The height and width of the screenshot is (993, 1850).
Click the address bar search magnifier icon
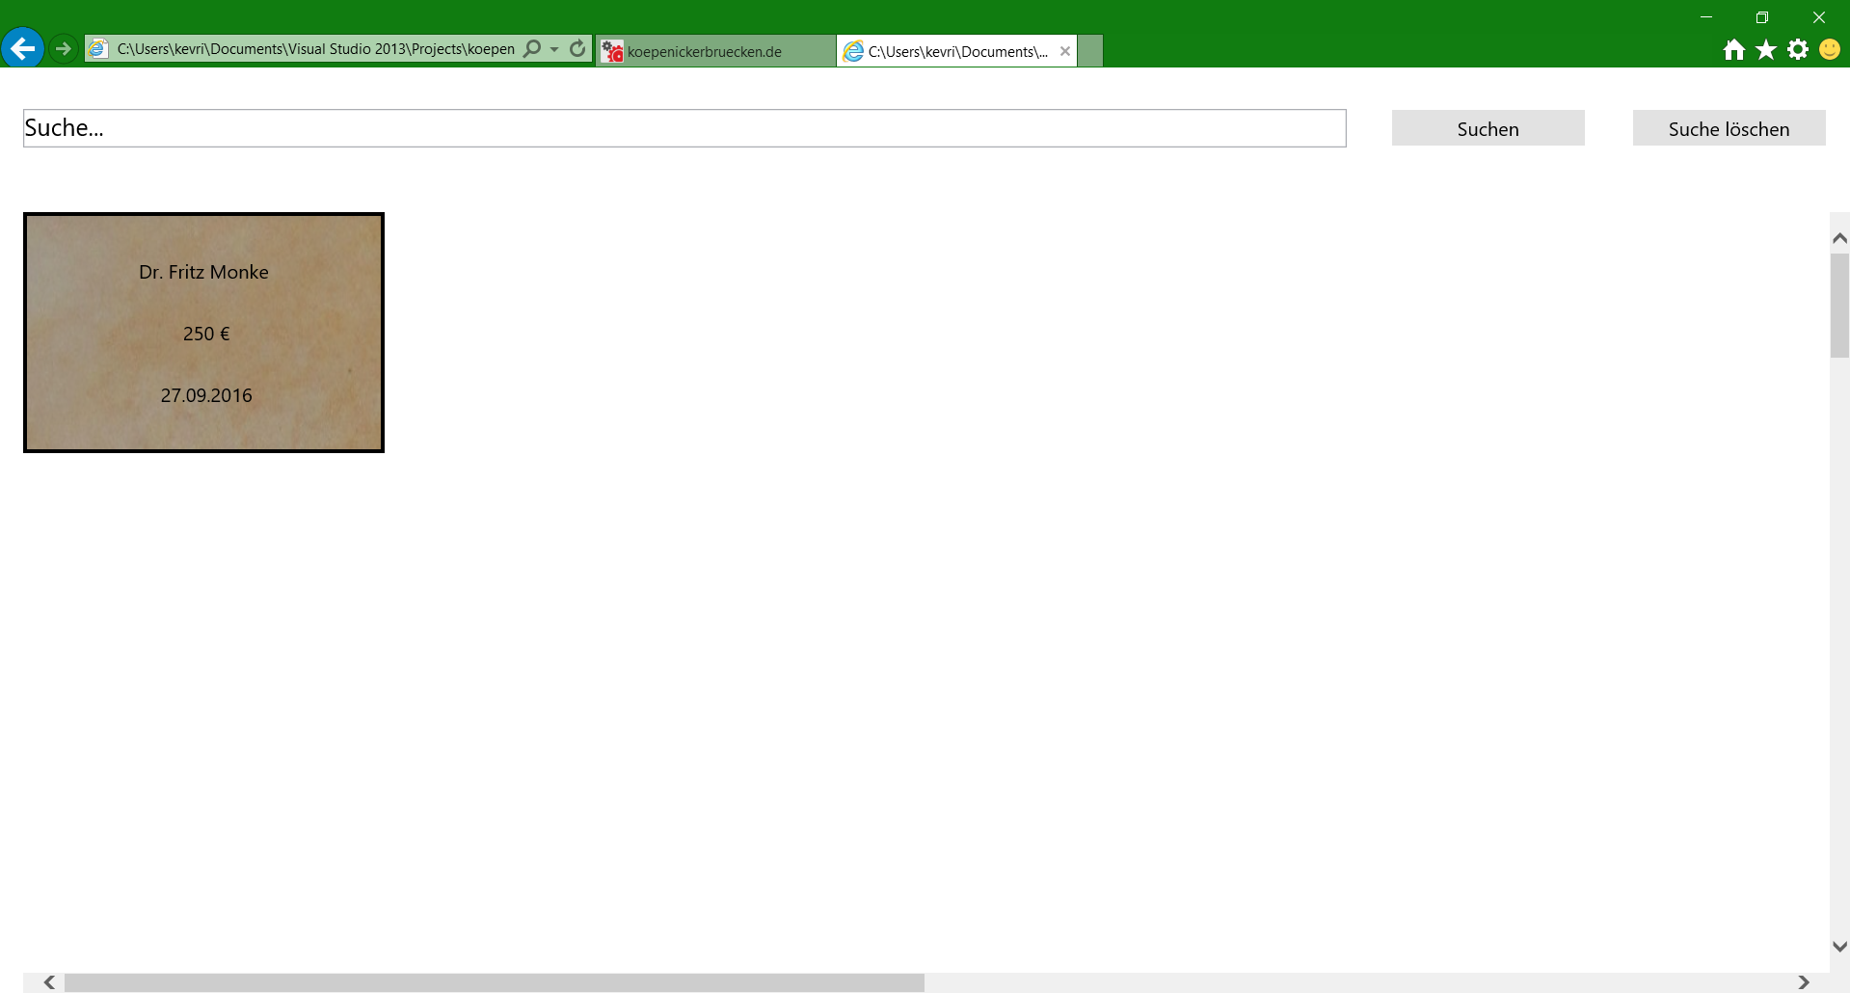(x=532, y=48)
